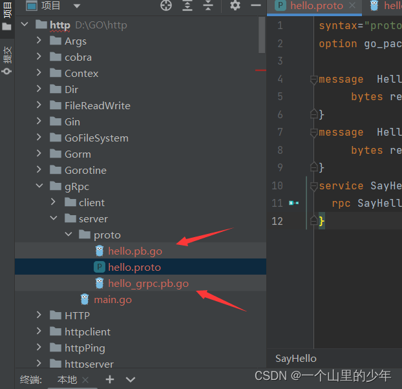The height and width of the screenshot is (389, 402).
Task: Click the Project sidebar tab with folder icon
Action: (x=7, y=16)
